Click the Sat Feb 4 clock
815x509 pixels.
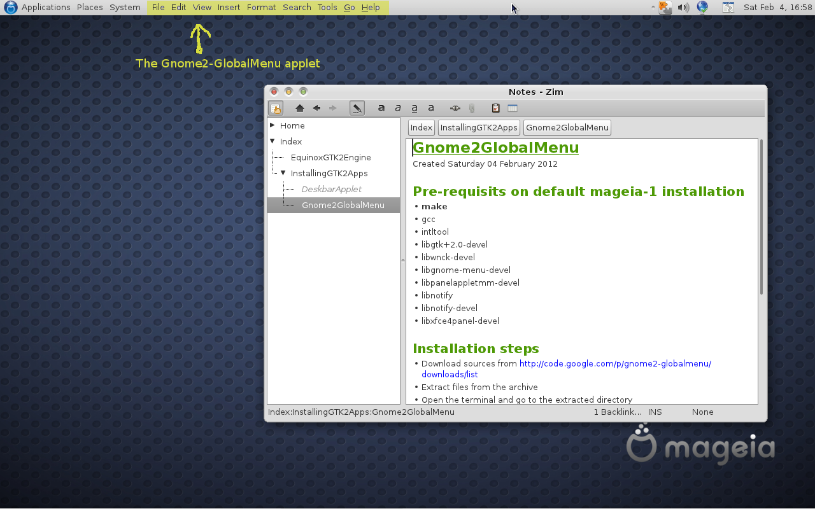click(779, 8)
